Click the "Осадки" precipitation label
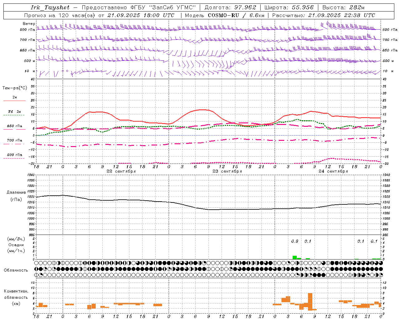 click(x=16, y=245)
